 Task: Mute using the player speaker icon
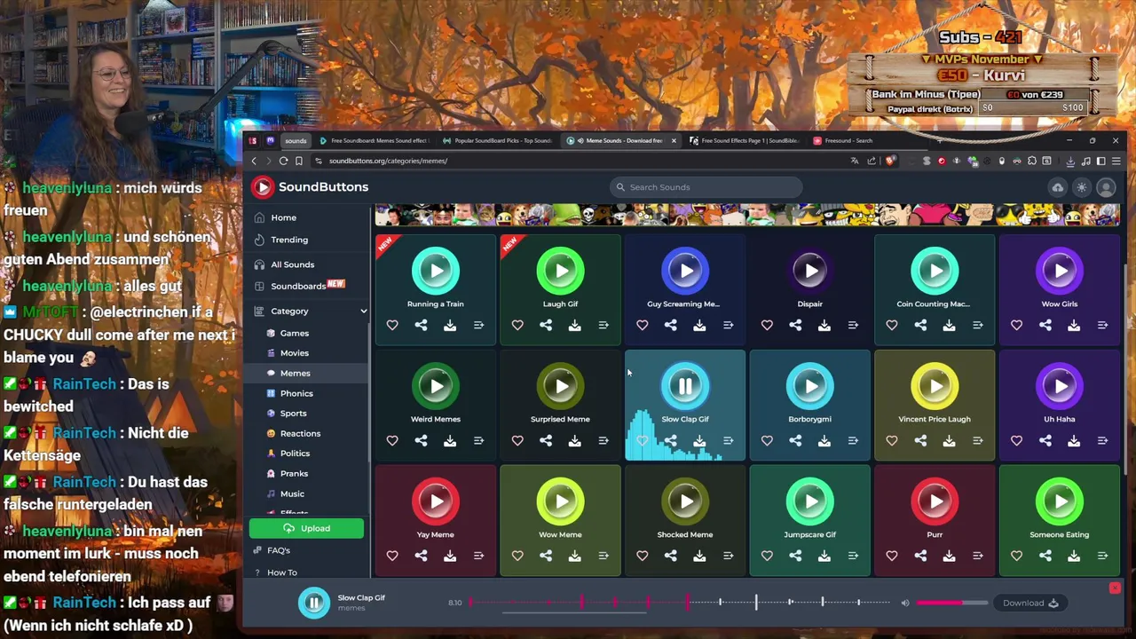click(x=904, y=603)
